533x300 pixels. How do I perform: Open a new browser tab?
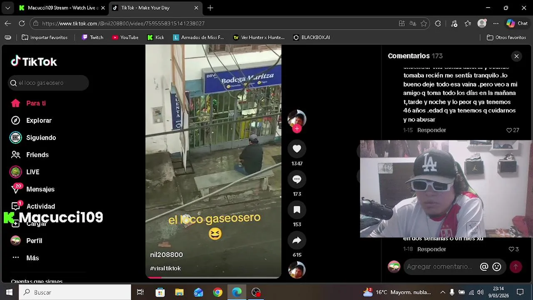click(210, 8)
